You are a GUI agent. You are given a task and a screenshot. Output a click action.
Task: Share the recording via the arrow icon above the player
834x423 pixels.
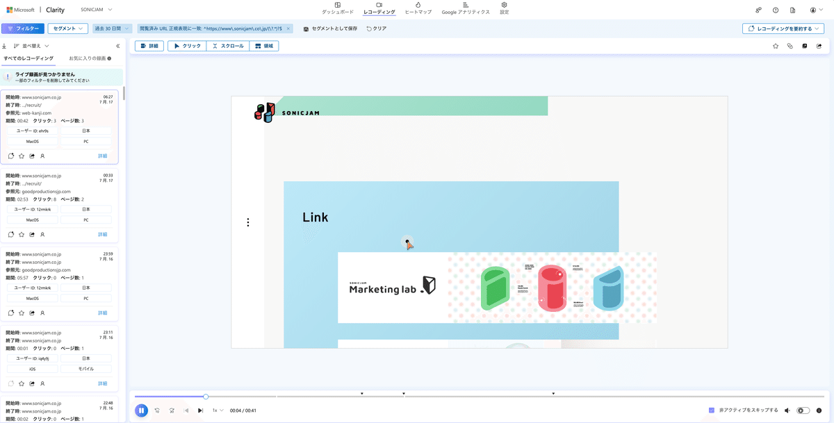[819, 46]
